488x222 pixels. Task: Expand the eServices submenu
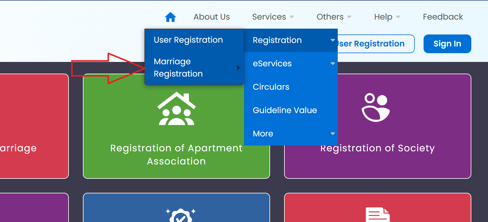coord(332,64)
